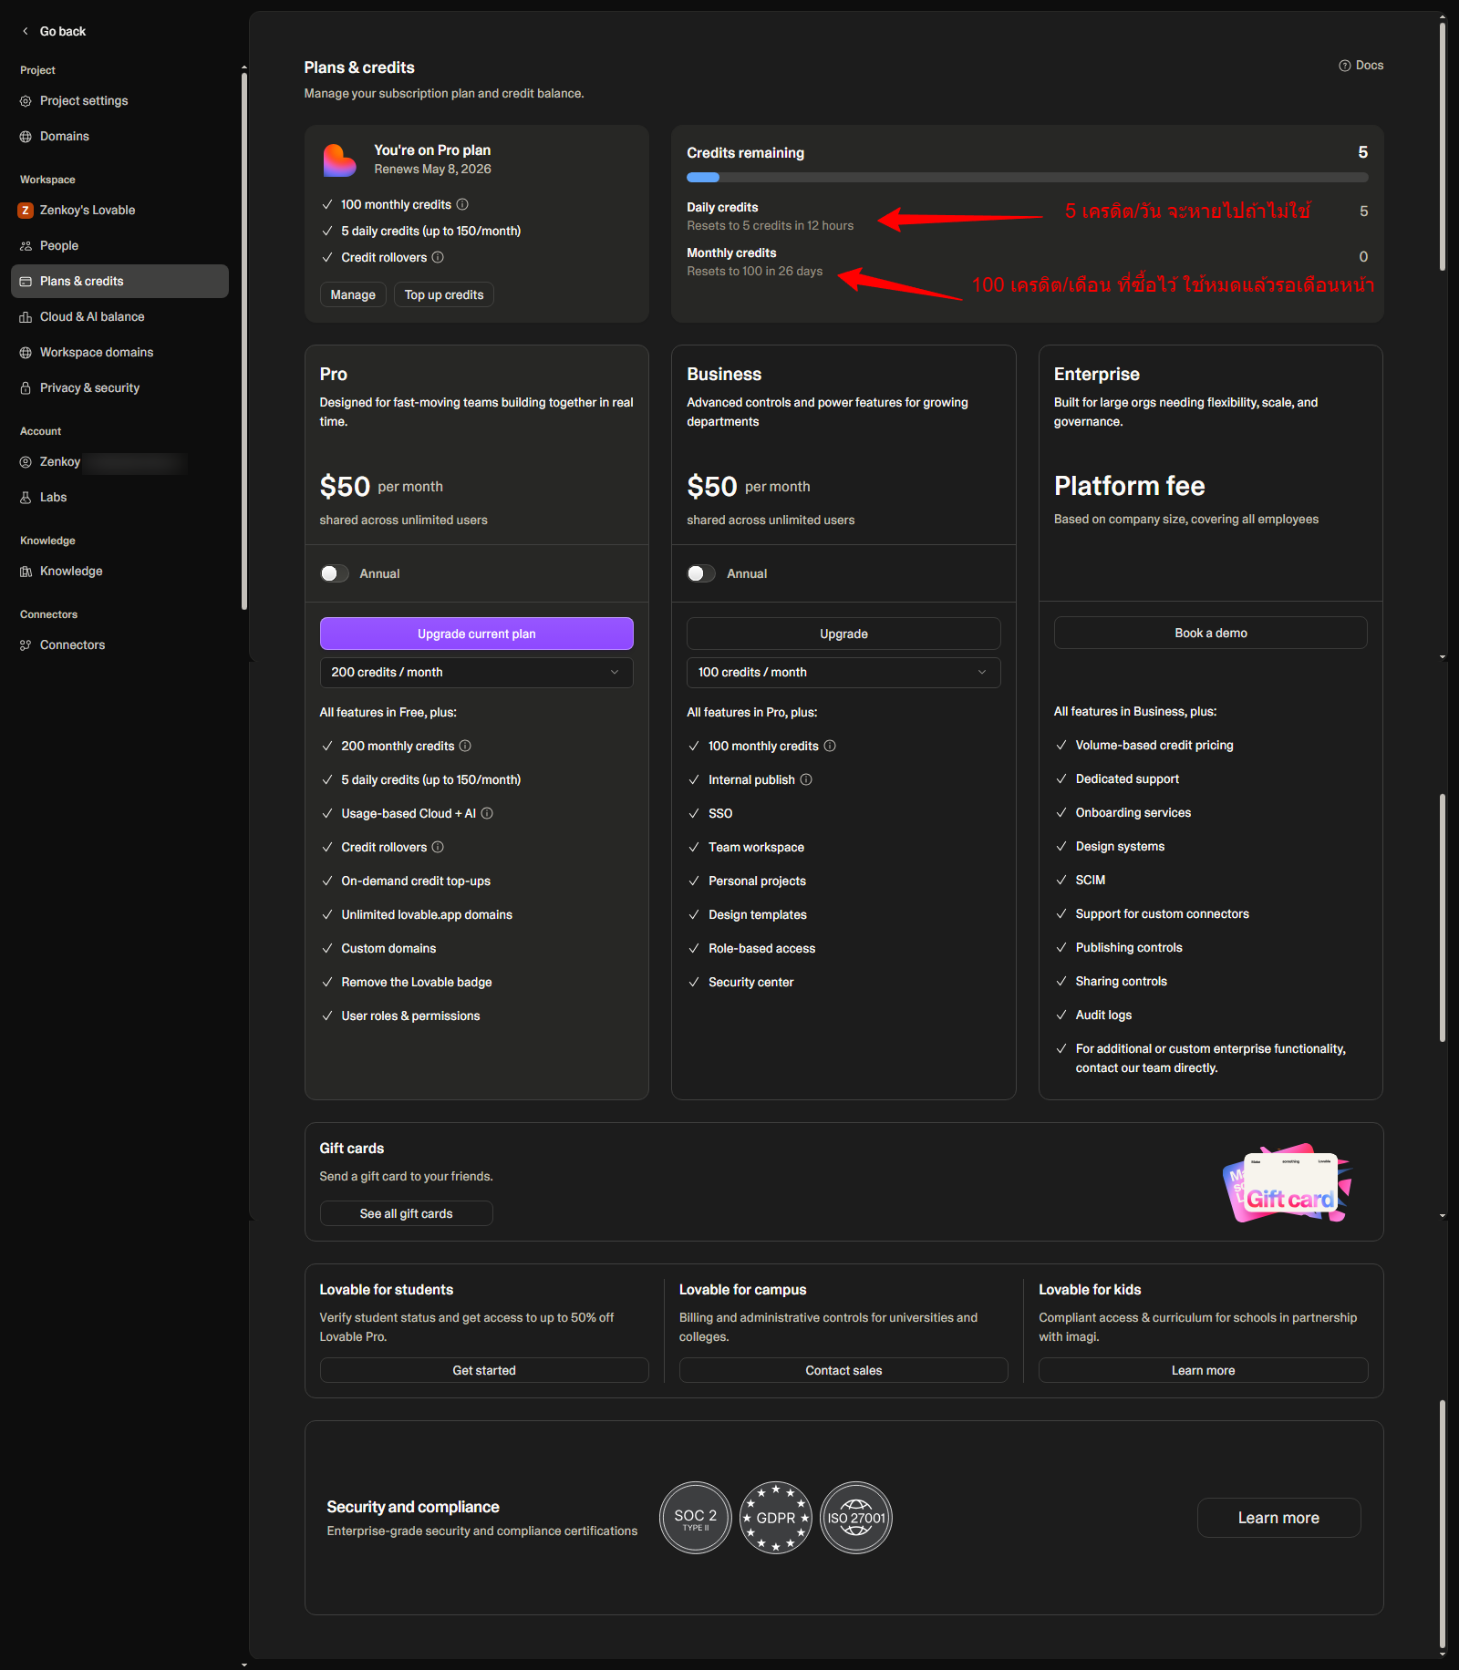
Task: Open Project settings via its gear icon
Action: click(x=26, y=101)
